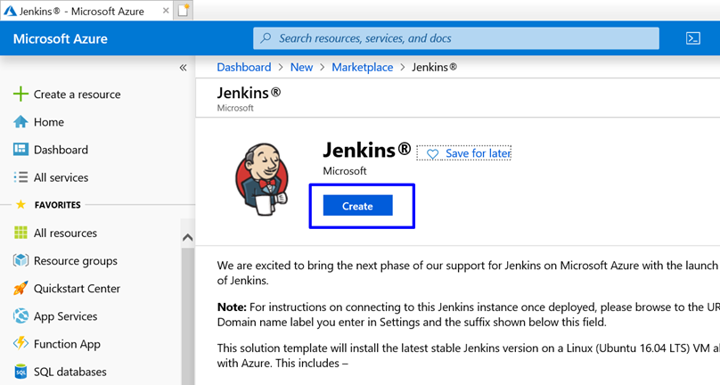Go to Dashboard breadcrumb
Screen dimensions: 720x385
point(244,67)
